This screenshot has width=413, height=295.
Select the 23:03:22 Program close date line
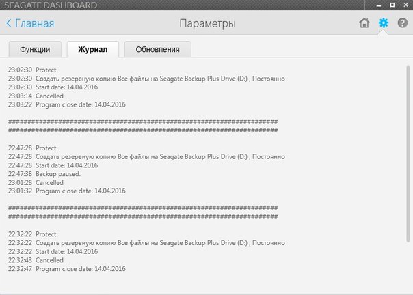tap(66, 104)
